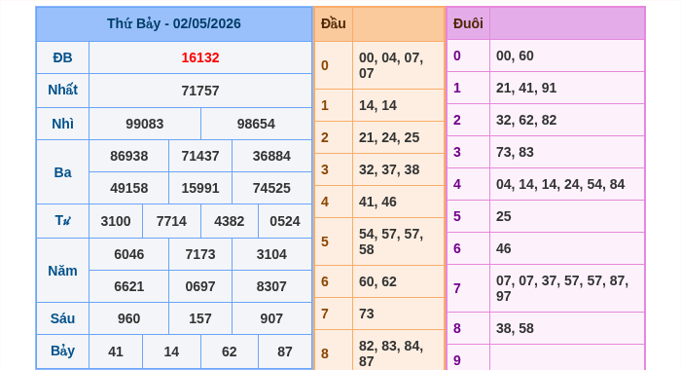
Task: Select Năm prize number 0697
Action: pos(200,286)
